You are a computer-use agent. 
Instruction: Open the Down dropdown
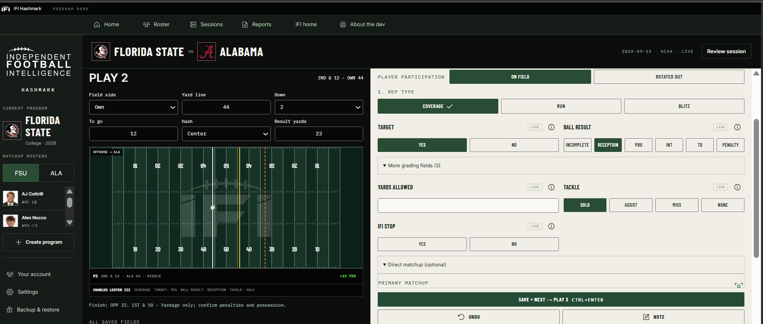[x=319, y=107]
